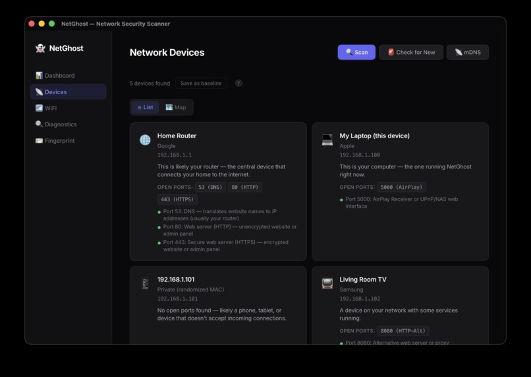Click the laptop IP 192.168.1.100

click(x=360, y=155)
